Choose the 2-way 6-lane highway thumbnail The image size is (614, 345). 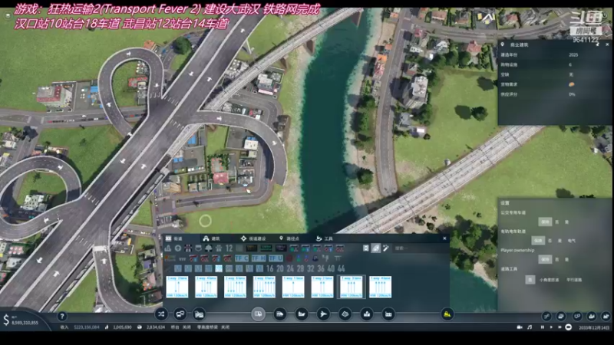coord(236,287)
